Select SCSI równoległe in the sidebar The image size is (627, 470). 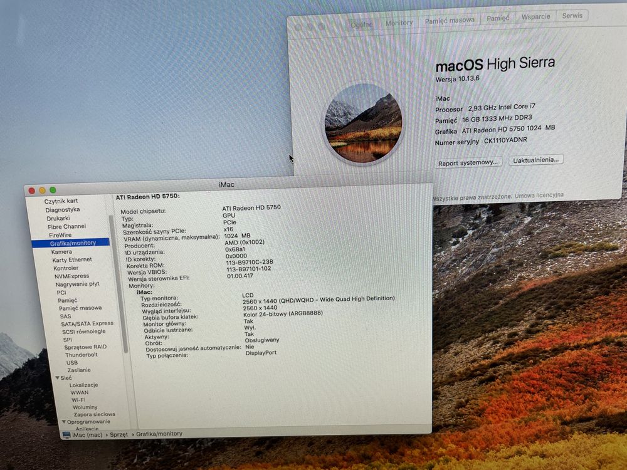pos(84,332)
